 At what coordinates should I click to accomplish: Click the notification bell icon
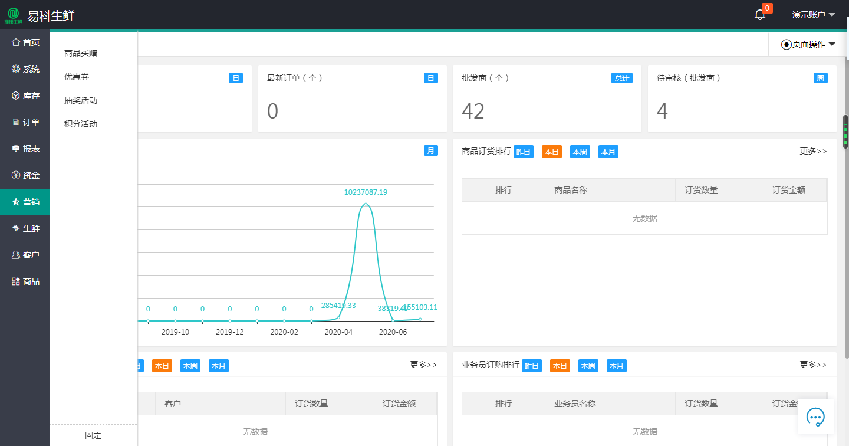coord(759,14)
